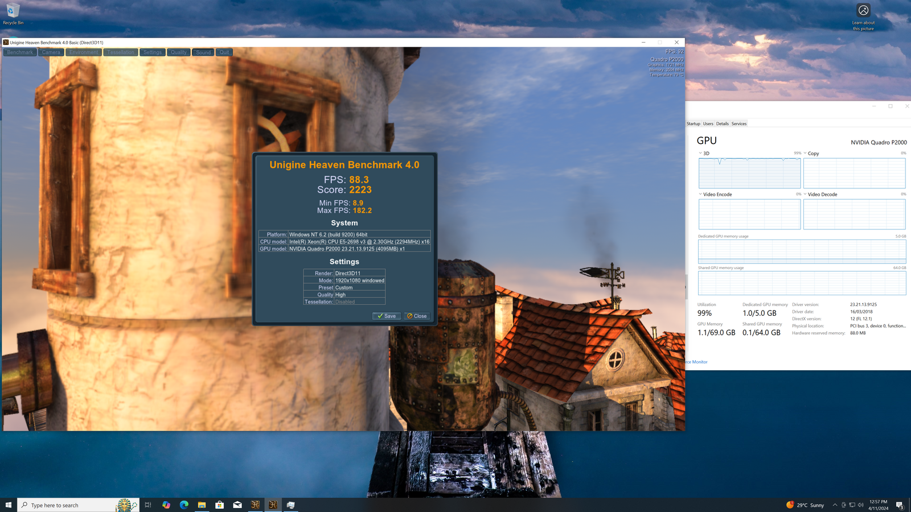The image size is (911, 512).
Task: Click the '1.0/5.0 GB' dedicated memory value
Action: click(x=759, y=313)
